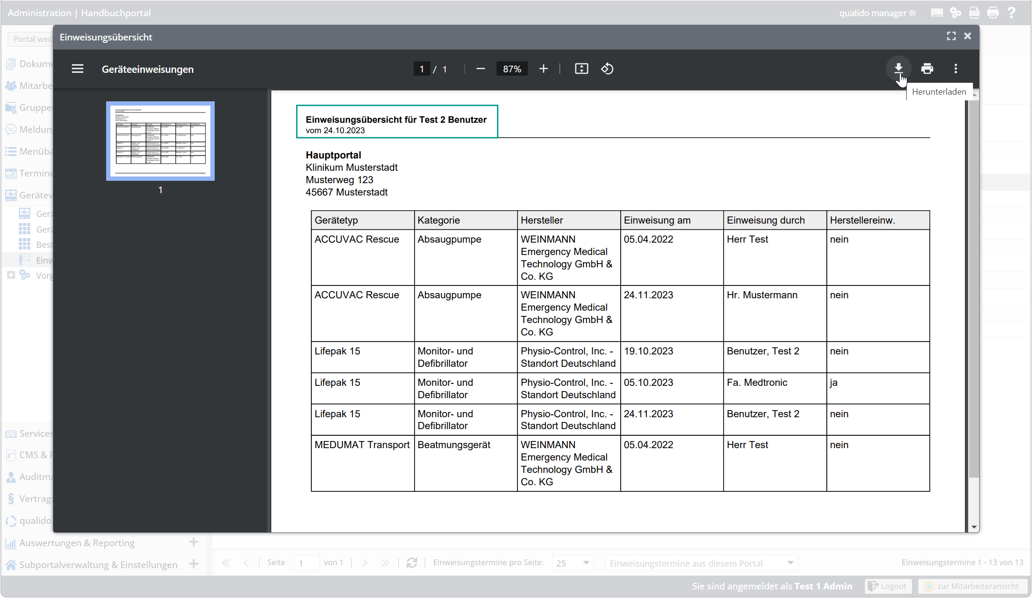Click the 87% zoom level field
1032x598 pixels.
click(x=512, y=69)
